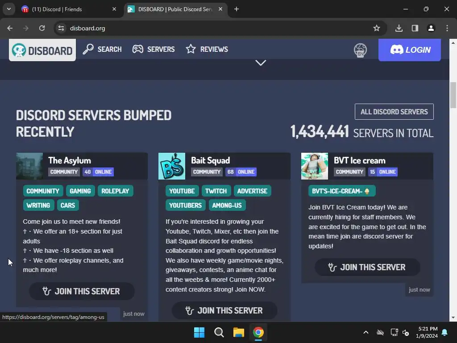Viewport: 457px width, 343px height.
Task: Click the Chrome taskbar icon
Action: point(258,332)
